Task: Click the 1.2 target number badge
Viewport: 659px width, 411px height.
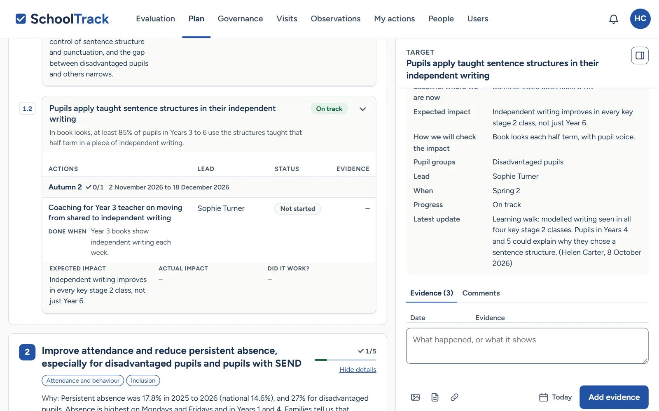Action: click(x=27, y=109)
